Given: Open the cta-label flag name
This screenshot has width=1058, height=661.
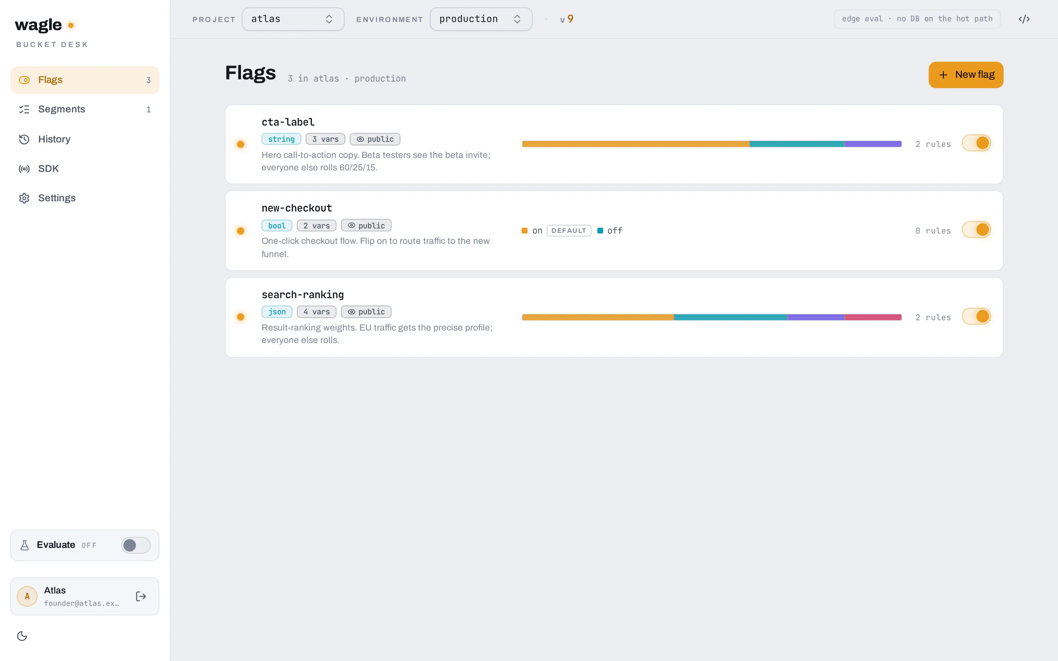Looking at the screenshot, I should [288, 122].
